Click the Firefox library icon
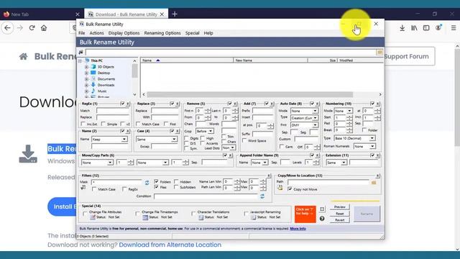Screen dimensions: 460x259 tap(414, 28)
